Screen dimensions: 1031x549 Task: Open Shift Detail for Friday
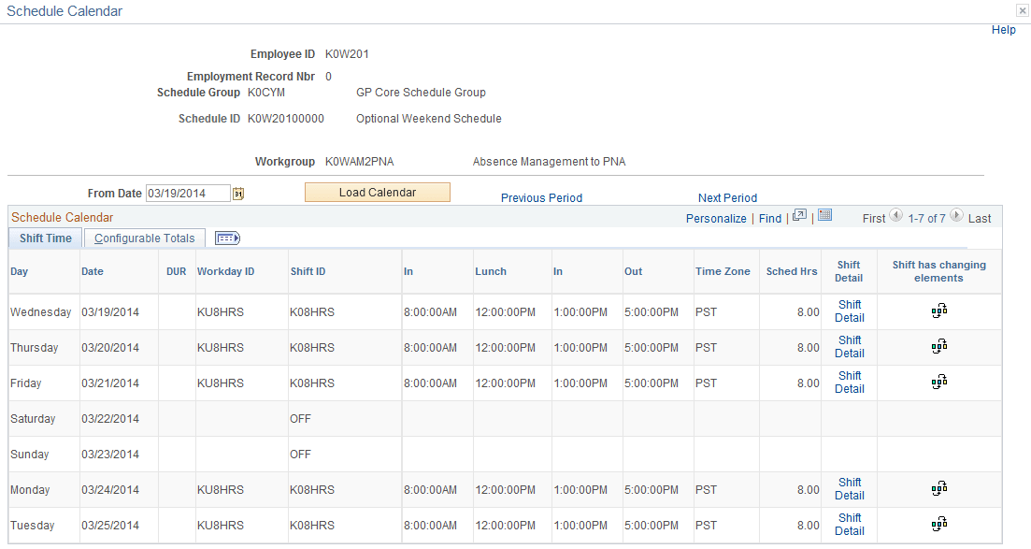pyautogui.click(x=850, y=383)
